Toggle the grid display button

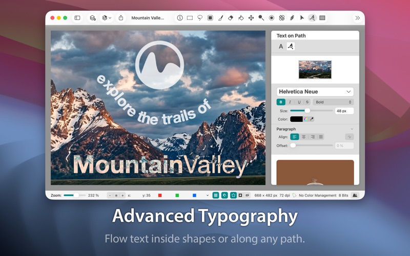[216, 196]
